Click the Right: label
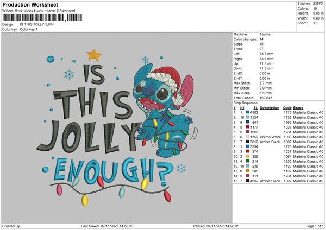 pos(237,59)
